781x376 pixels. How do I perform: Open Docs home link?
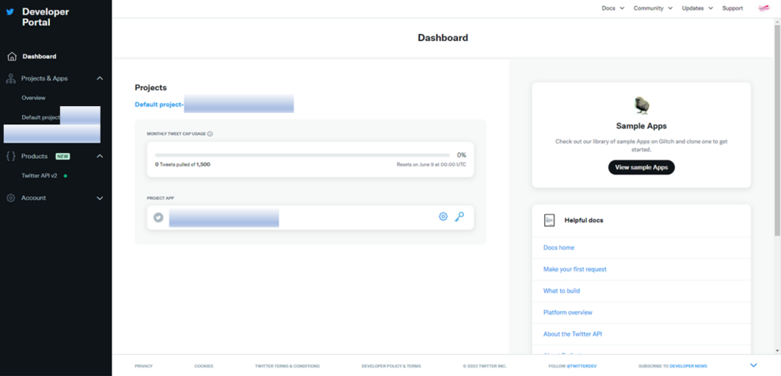tap(559, 248)
